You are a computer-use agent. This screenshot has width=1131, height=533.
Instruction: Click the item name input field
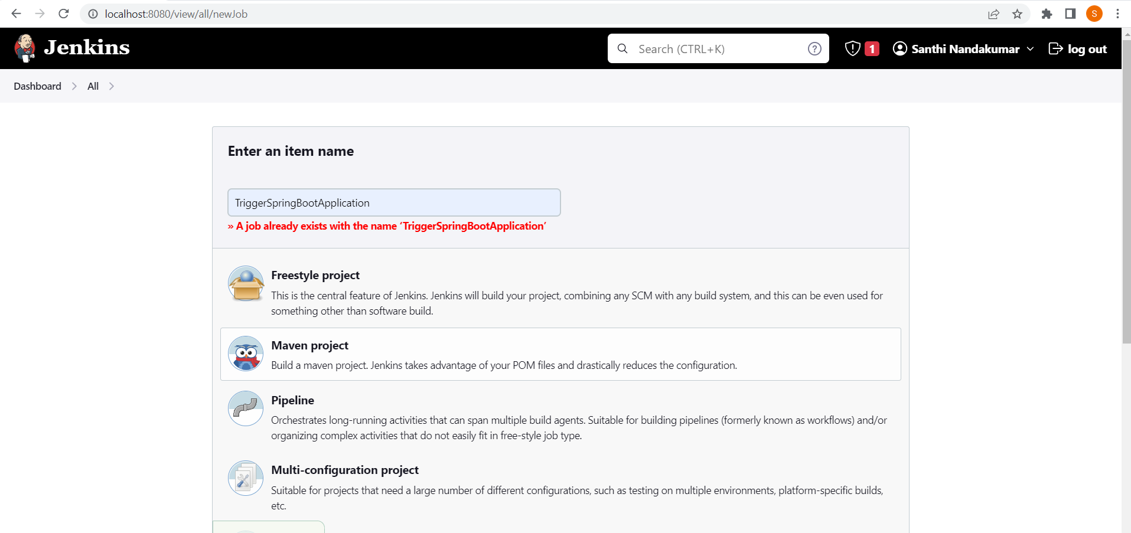(394, 202)
